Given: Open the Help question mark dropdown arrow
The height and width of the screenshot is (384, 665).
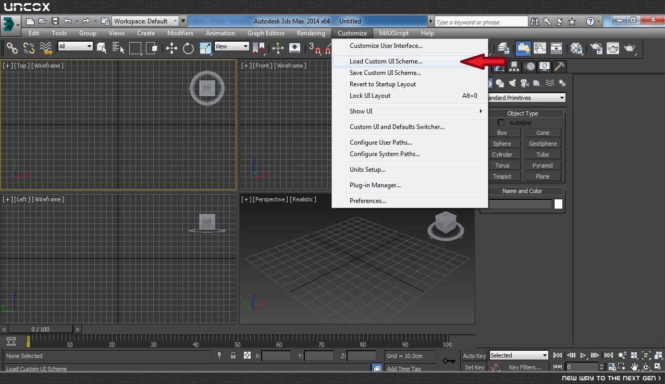Looking at the screenshot, I should click(599, 21).
